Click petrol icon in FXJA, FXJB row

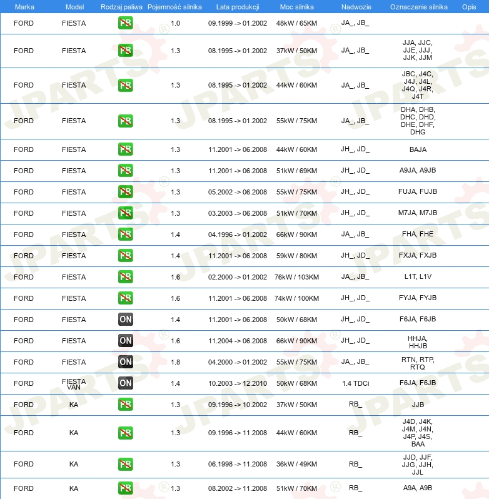[125, 256]
